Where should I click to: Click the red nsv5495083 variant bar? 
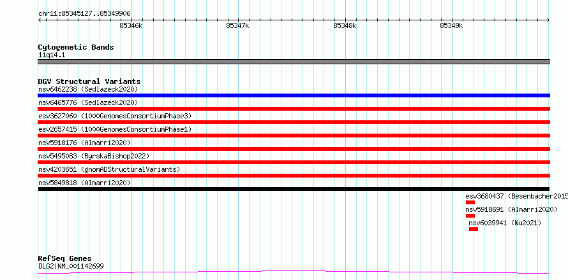tap(294, 162)
